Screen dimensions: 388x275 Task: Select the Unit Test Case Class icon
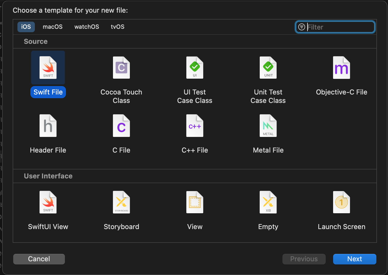click(x=268, y=68)
